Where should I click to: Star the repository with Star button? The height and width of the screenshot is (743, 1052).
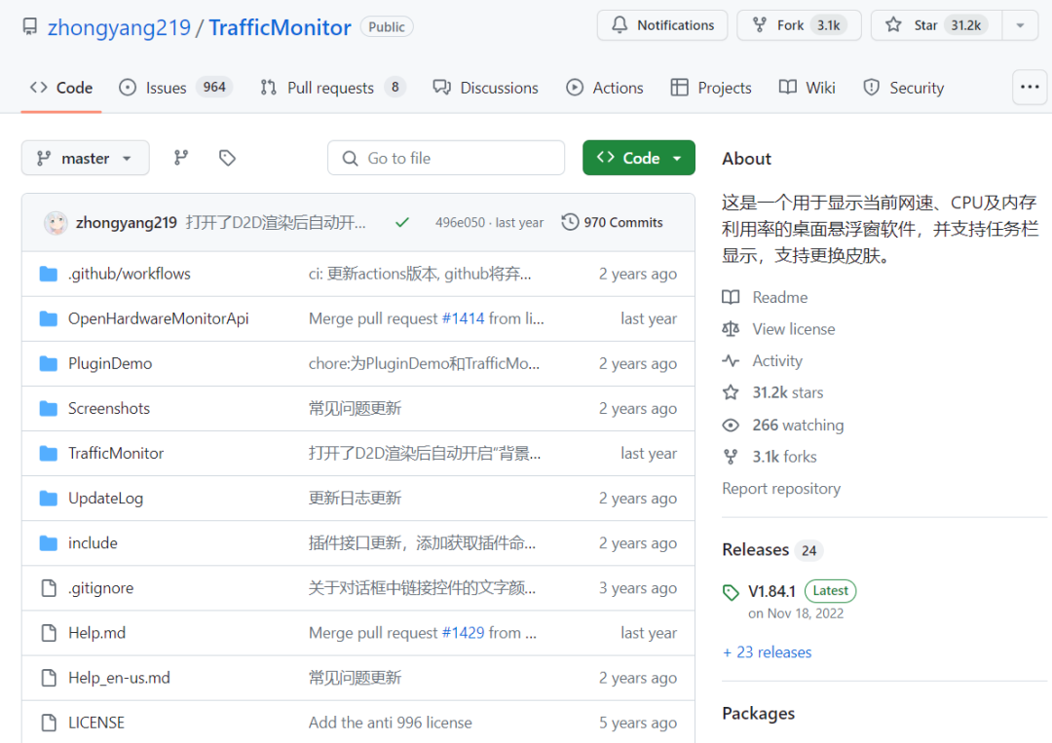pyautogui.click(x=936, y=25)
